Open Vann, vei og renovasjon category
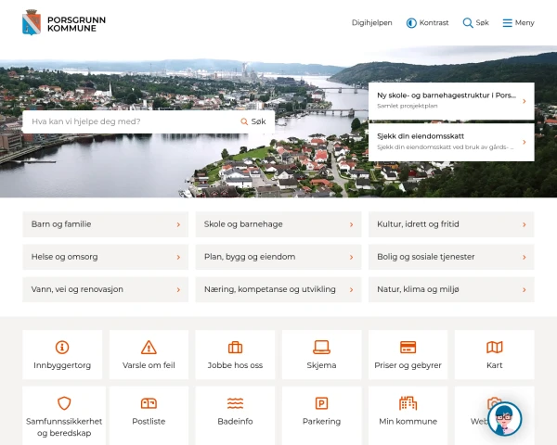This screenshot has height=445, width=557. 106,289
